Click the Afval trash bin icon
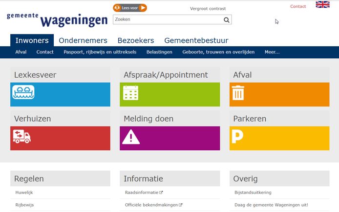Screen dimensions: 339x212 tap(238, 92)
